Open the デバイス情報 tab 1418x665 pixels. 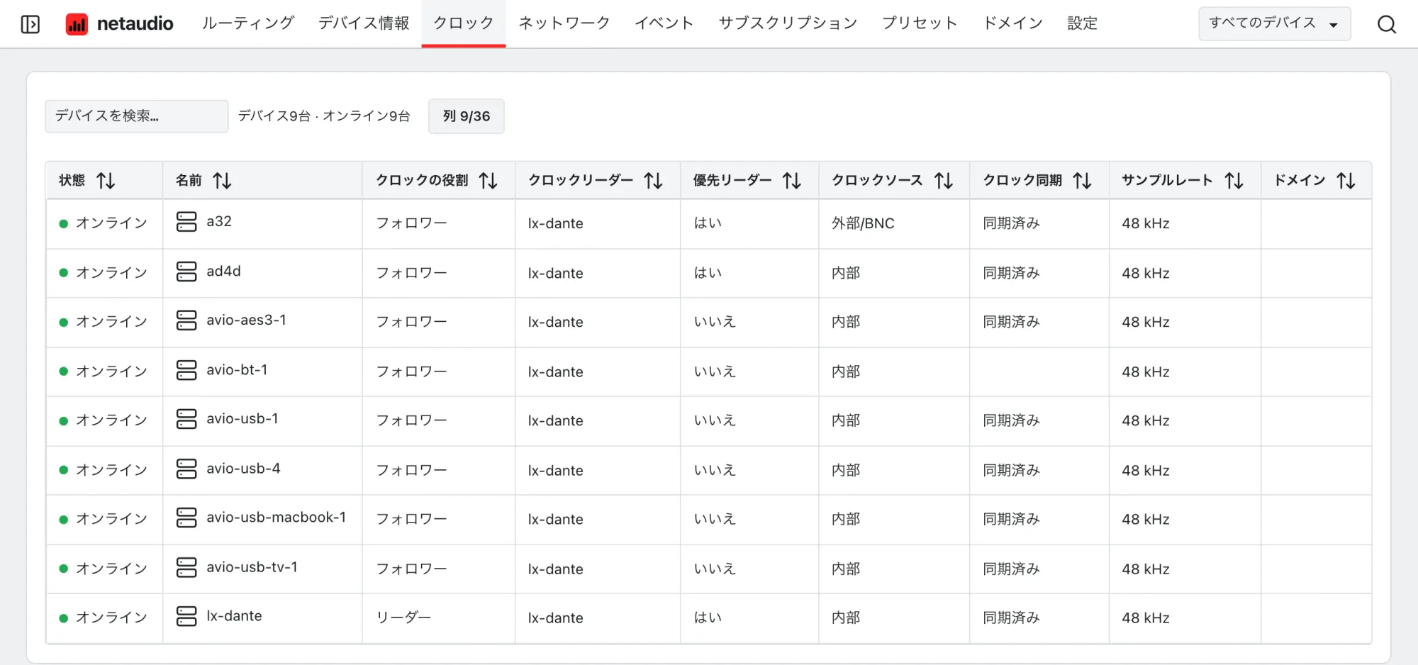pyautogui.click(x=364, y=23)
